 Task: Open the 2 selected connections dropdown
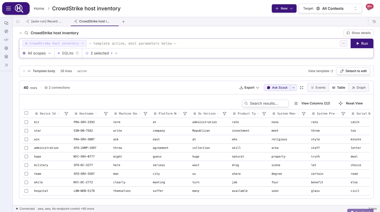[x=102, y=53]
